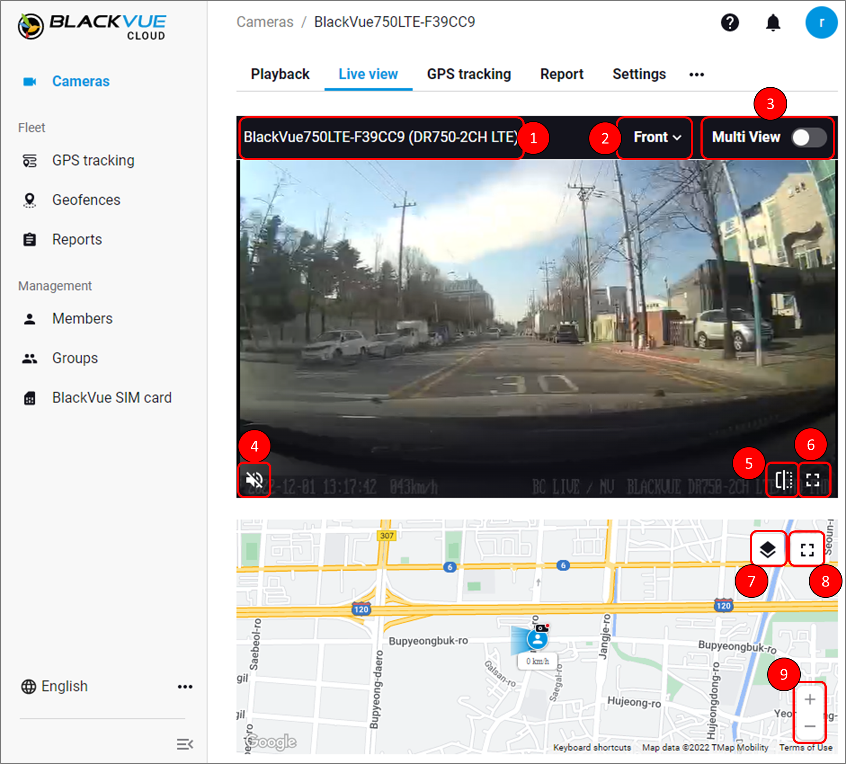The image size is (846, 764).
Task: Click the SIM card icon
Action: click(x=29, y=398)
